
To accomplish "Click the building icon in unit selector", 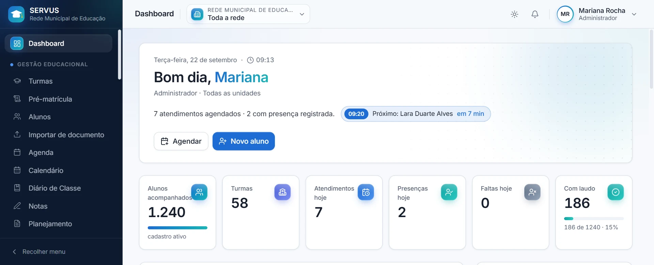I will click(197, 14).
